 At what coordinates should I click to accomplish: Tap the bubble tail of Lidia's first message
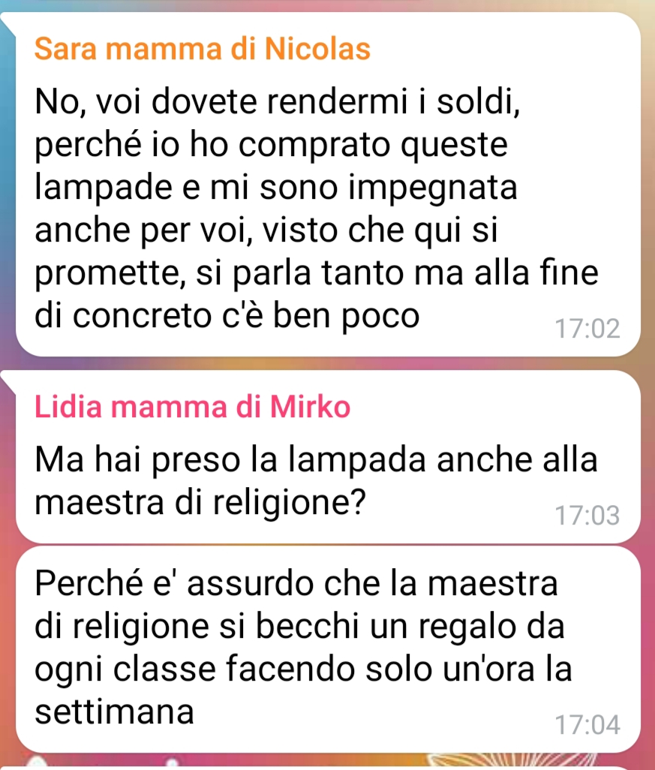pyautogui.click(x=8, y=381)
